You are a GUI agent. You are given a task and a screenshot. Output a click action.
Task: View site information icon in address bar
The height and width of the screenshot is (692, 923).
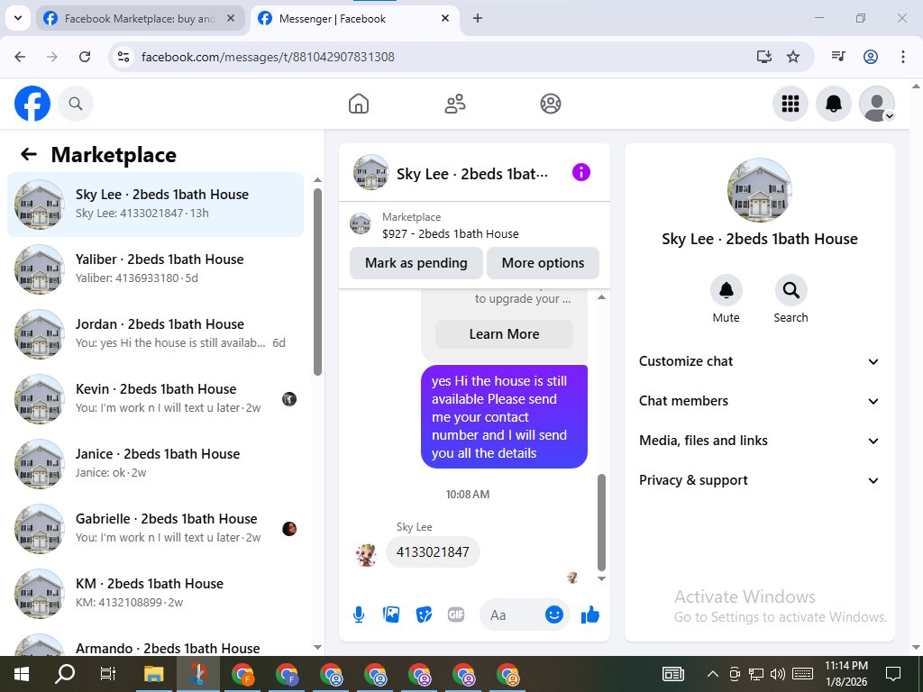click(123, 57)
